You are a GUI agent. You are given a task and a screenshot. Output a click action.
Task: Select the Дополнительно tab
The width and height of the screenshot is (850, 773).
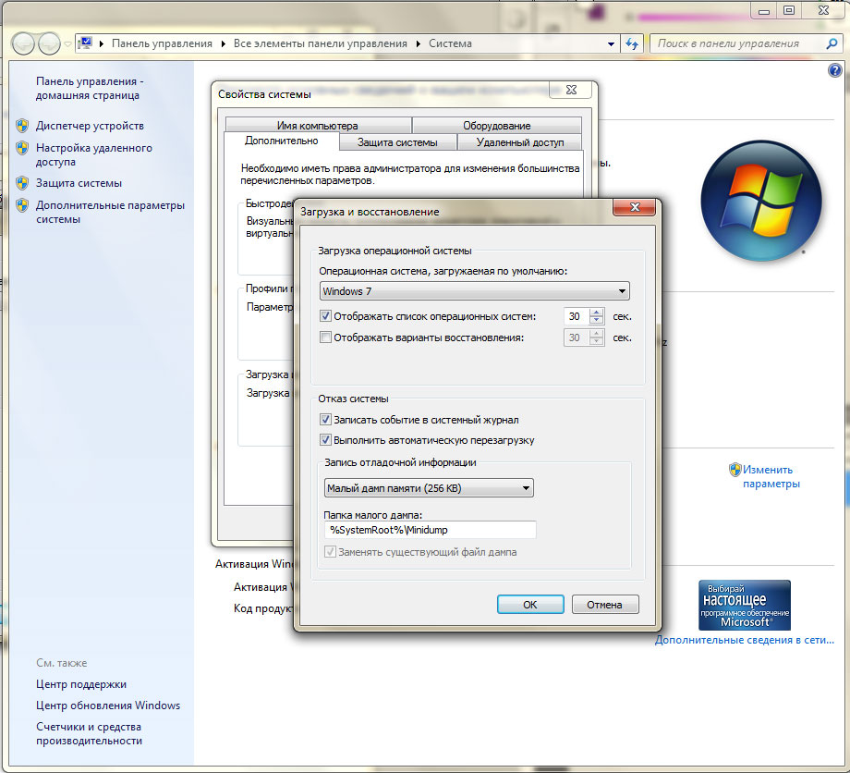[282, 141]
